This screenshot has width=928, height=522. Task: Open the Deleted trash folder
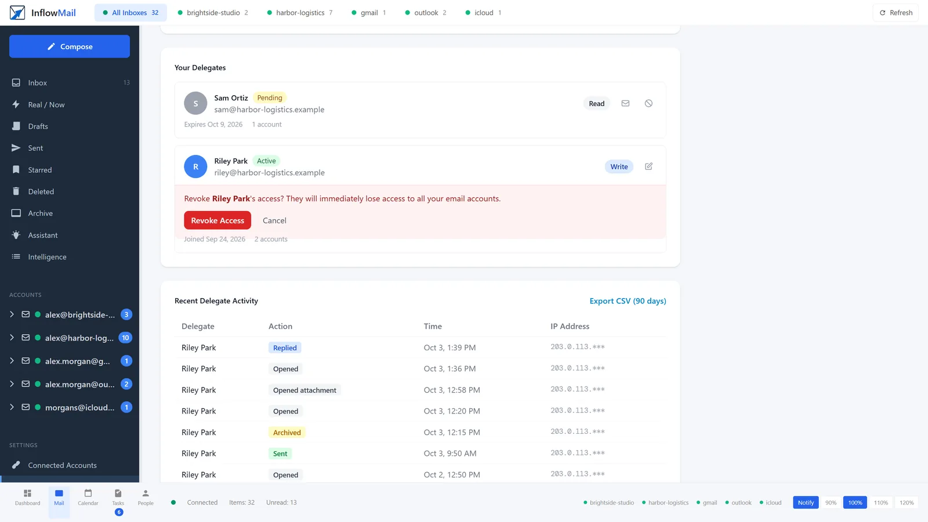pos(70,191)
